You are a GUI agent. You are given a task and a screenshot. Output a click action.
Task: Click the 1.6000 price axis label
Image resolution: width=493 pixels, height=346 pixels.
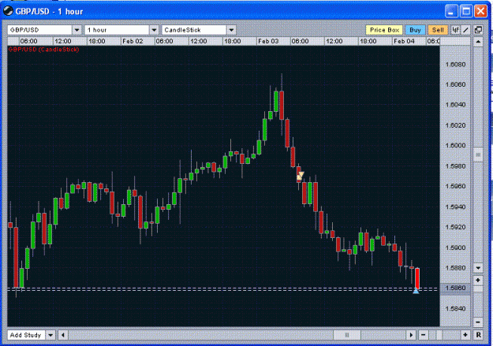pos(455,146)
